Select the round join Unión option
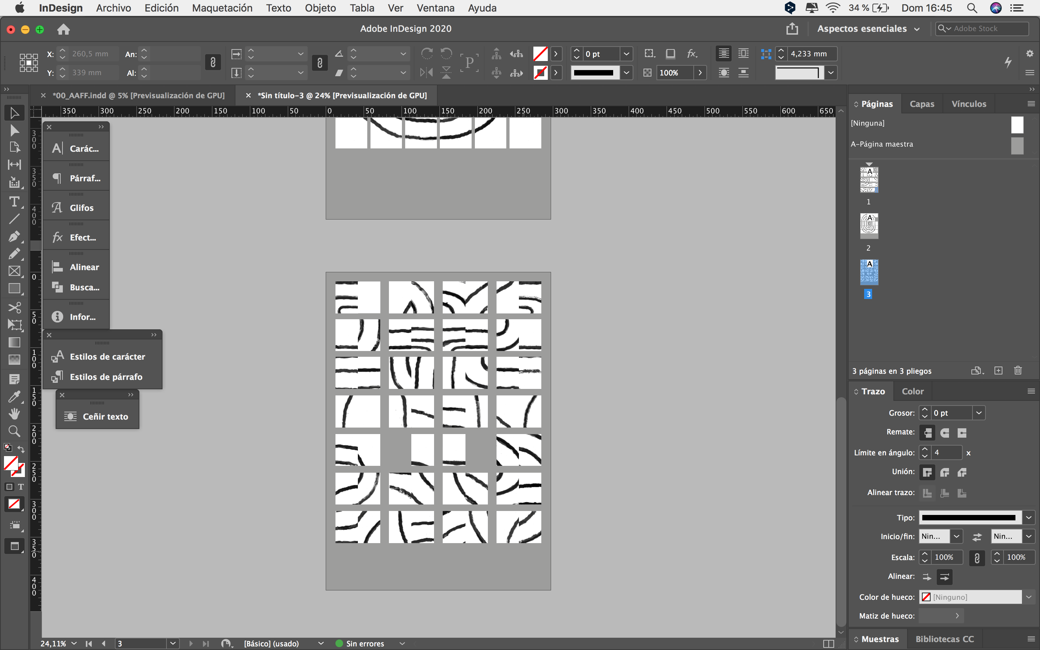This screenshot has width=1040, height=650. pos(945,472)
